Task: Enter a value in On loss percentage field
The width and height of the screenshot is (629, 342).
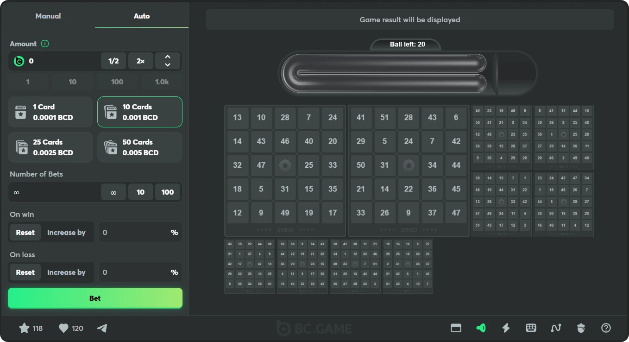Action: [x=134, y=272]
